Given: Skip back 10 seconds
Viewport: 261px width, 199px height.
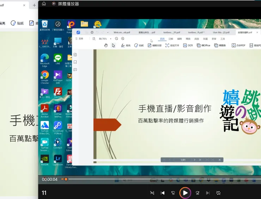Looking at the screenshot, I should pos(173,193).
